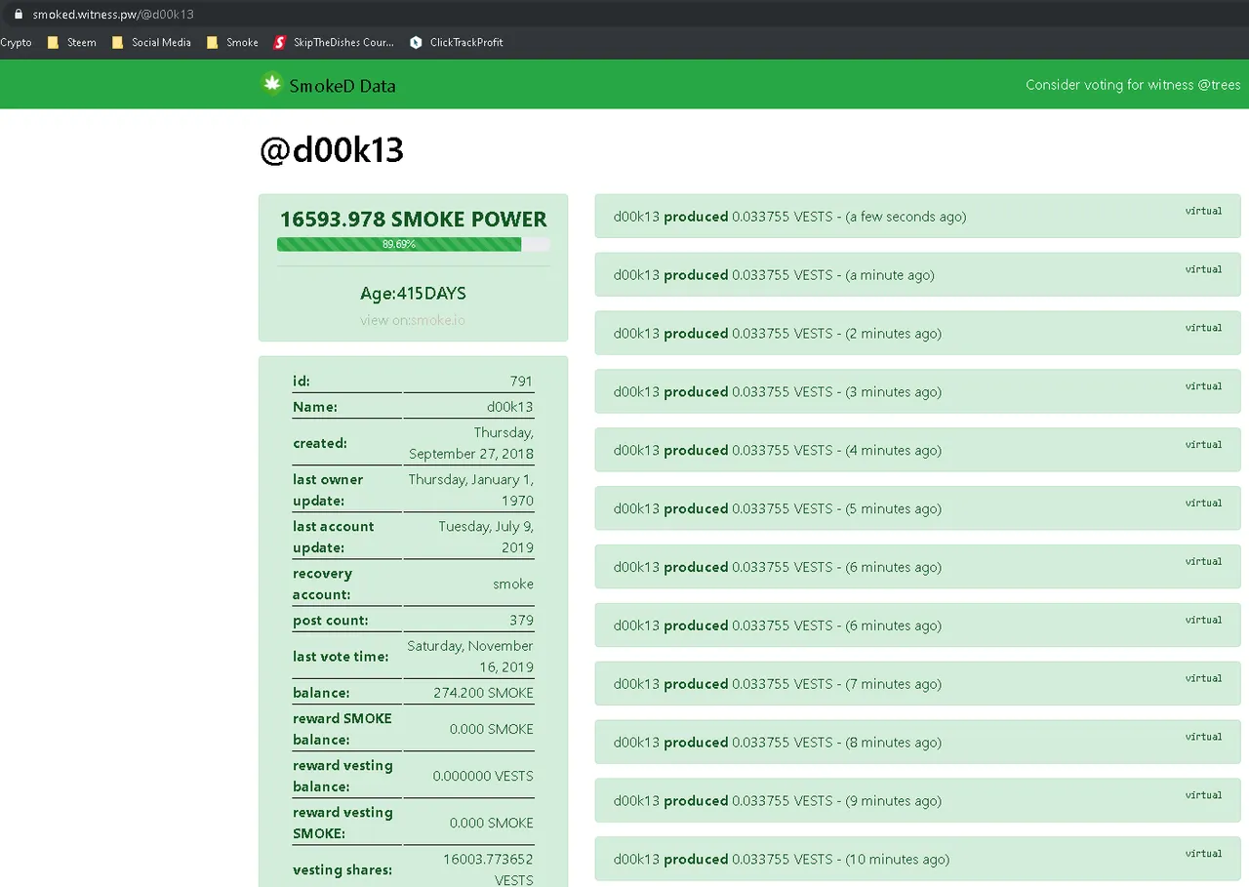Click the 'recovery account:' row label
Image resolution: width=1249 pixels, height=887 pixels.
point(322,584)
